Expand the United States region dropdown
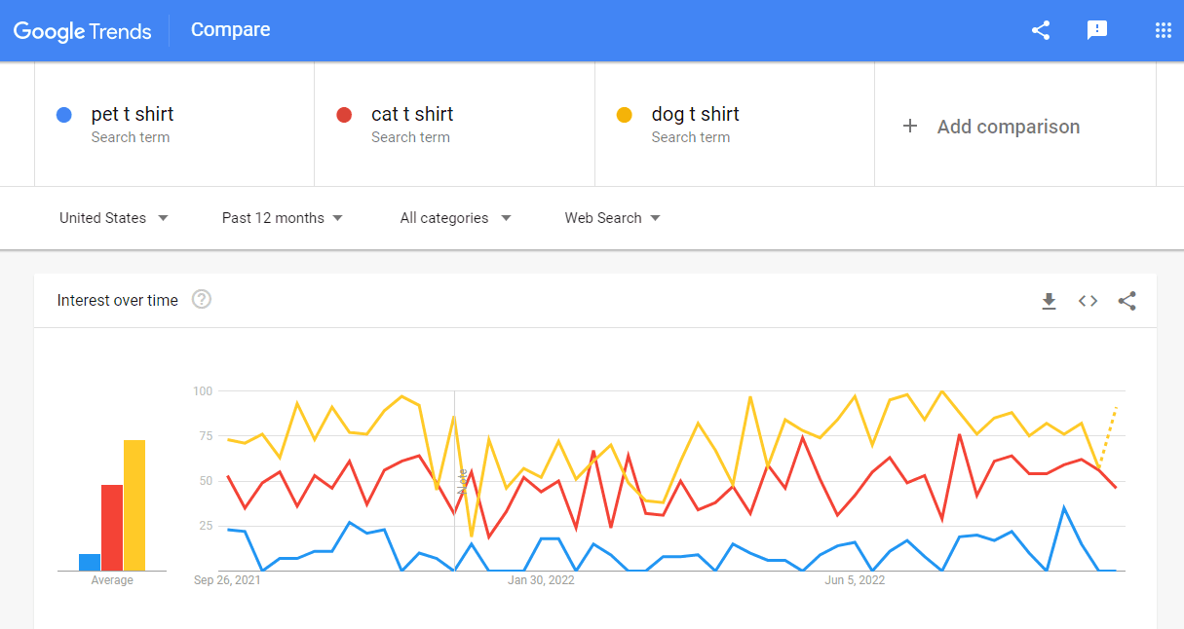This screenshot has width=1184, height=629. [x=114, y=218]
